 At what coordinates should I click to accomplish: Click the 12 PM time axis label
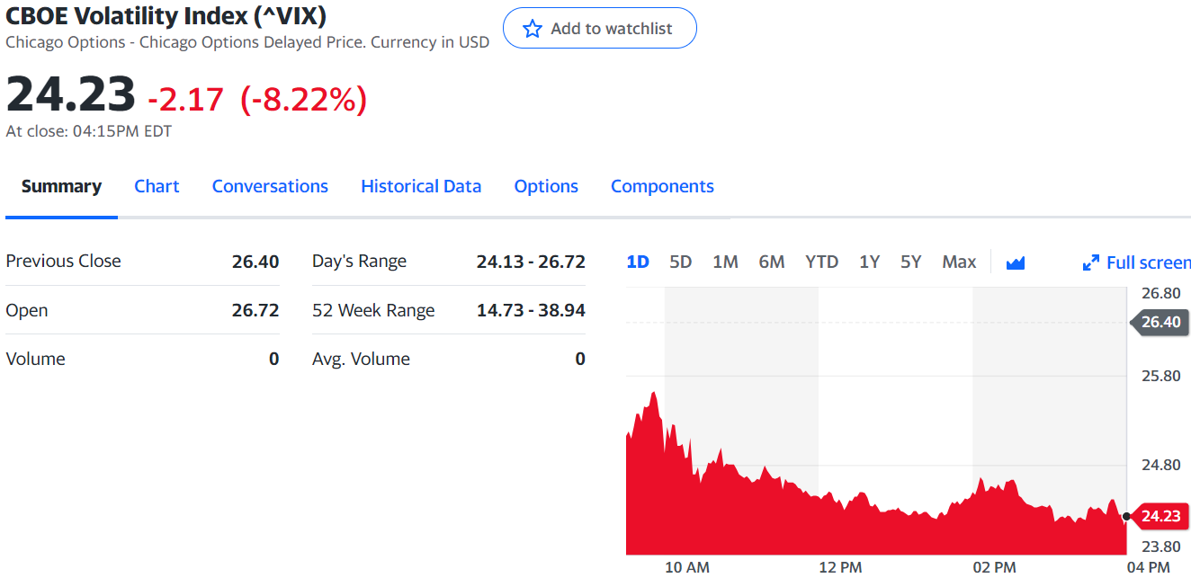(840, 567)
